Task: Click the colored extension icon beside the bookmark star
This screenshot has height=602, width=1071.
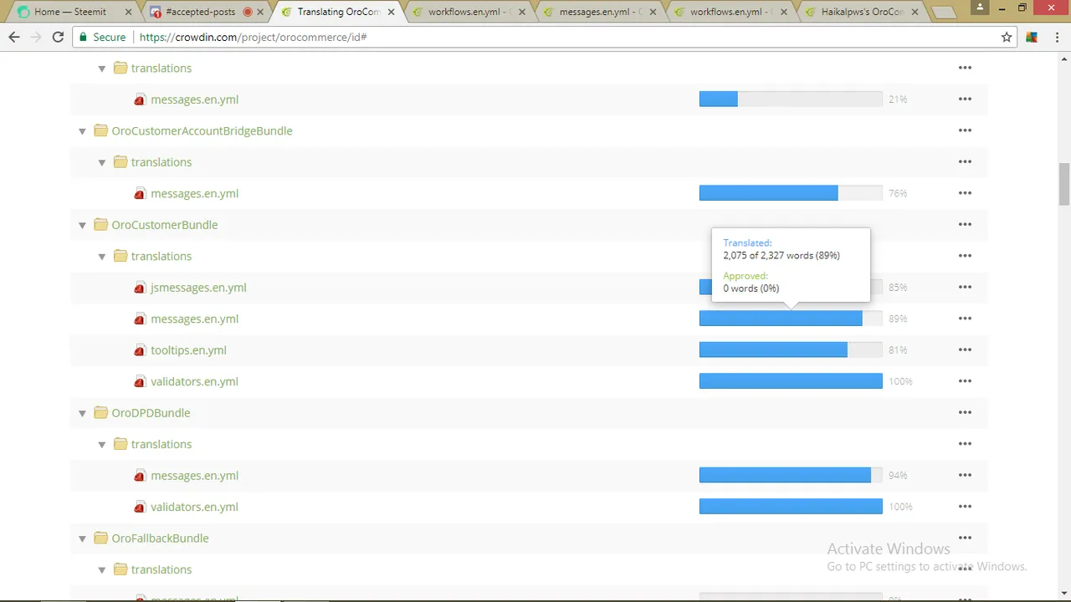Action: (x=1032, y=37)
